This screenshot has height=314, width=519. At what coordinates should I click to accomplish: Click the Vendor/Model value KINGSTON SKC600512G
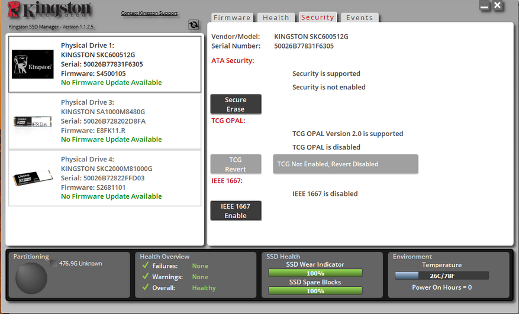(x=311, y=37)
